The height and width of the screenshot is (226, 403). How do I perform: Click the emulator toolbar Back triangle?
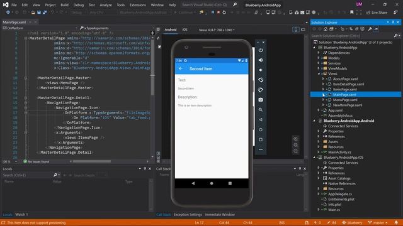tap(260, 120)
